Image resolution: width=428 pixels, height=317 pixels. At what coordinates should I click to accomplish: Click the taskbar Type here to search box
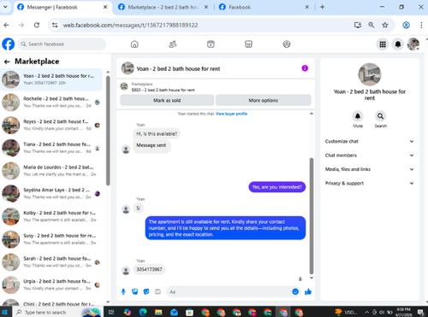tap(57, 312)
